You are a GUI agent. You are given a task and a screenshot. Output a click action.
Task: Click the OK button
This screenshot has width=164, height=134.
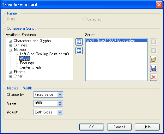(92, 127)
